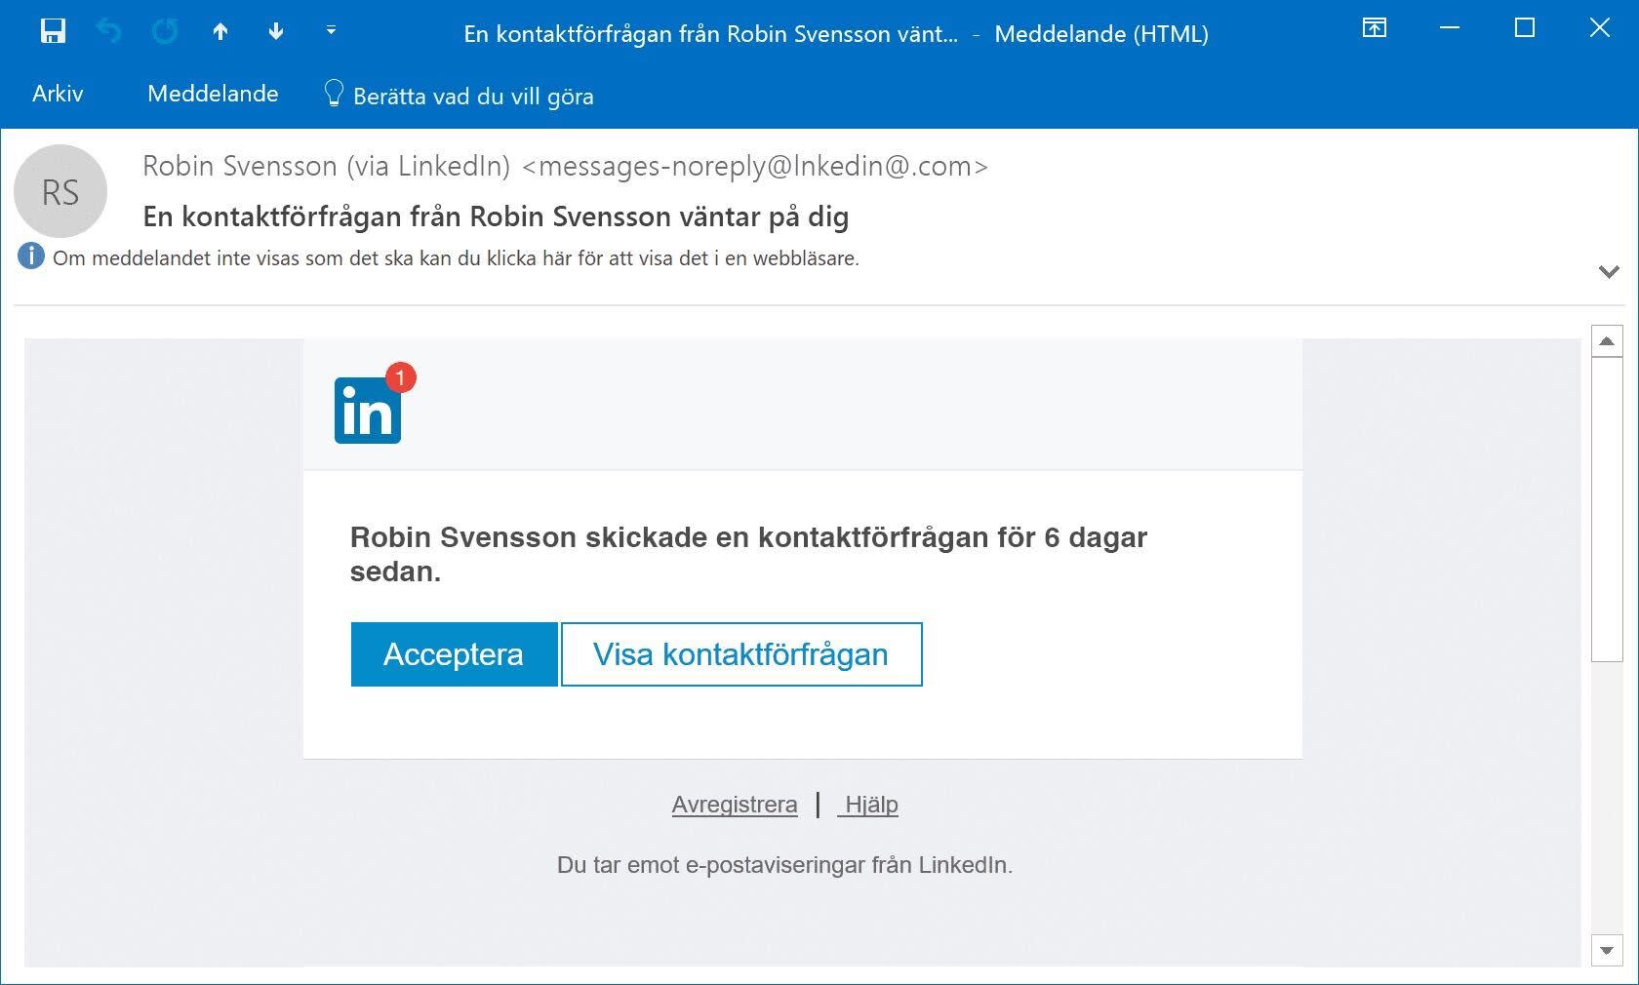Click the RS sender avatar

point(60,191)
